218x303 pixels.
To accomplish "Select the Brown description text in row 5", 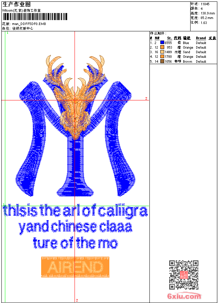I will click(187, 61).
